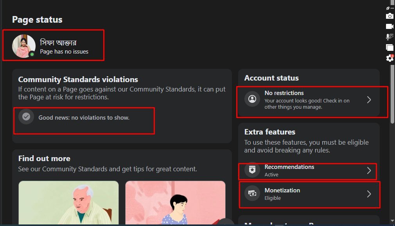Click the Extra features heading
Image resolution: width=395 pixels, height=226 pixels.
click(x=269, y=132)
